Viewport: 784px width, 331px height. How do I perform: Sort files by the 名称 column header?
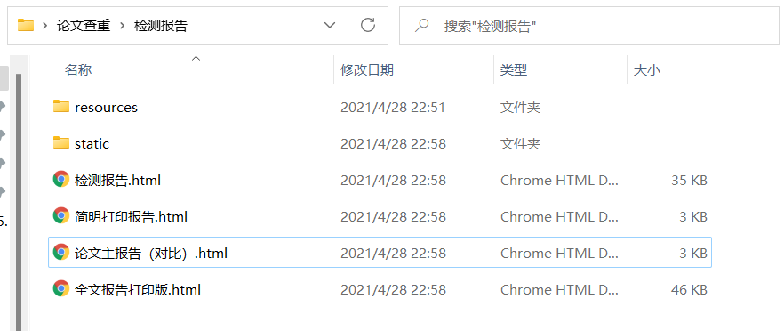[78, 69]
